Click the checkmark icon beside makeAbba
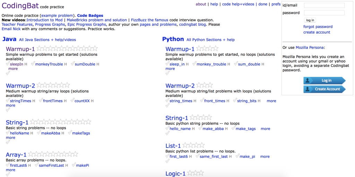Image resolution: width=355 pixels, height=177 pixels. (39, 133)
